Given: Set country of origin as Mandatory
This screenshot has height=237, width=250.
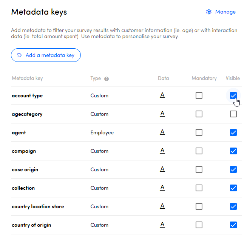Looking at the screenshot, I should tap(199, 225).
